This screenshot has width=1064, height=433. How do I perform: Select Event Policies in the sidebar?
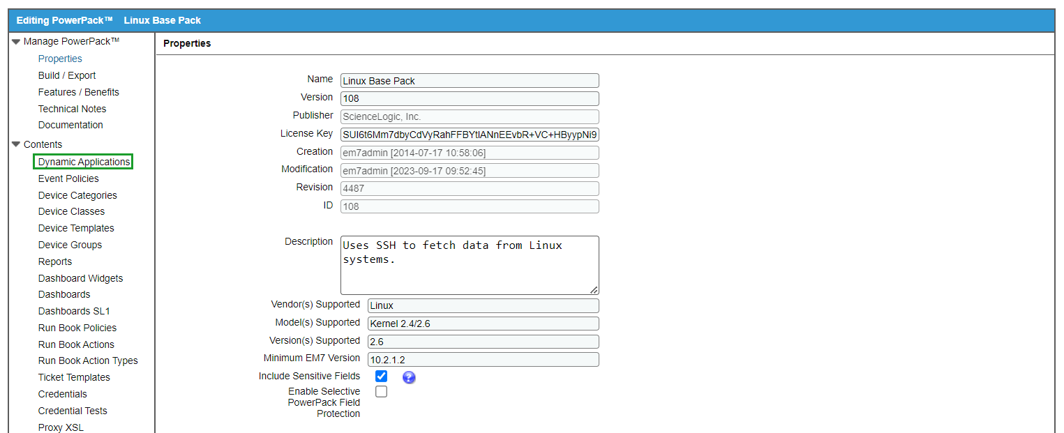[68, 178]
